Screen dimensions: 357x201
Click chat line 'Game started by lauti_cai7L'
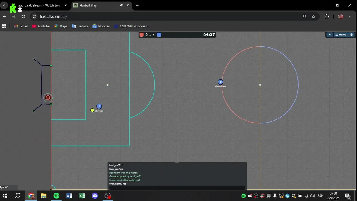coord(125,180)
